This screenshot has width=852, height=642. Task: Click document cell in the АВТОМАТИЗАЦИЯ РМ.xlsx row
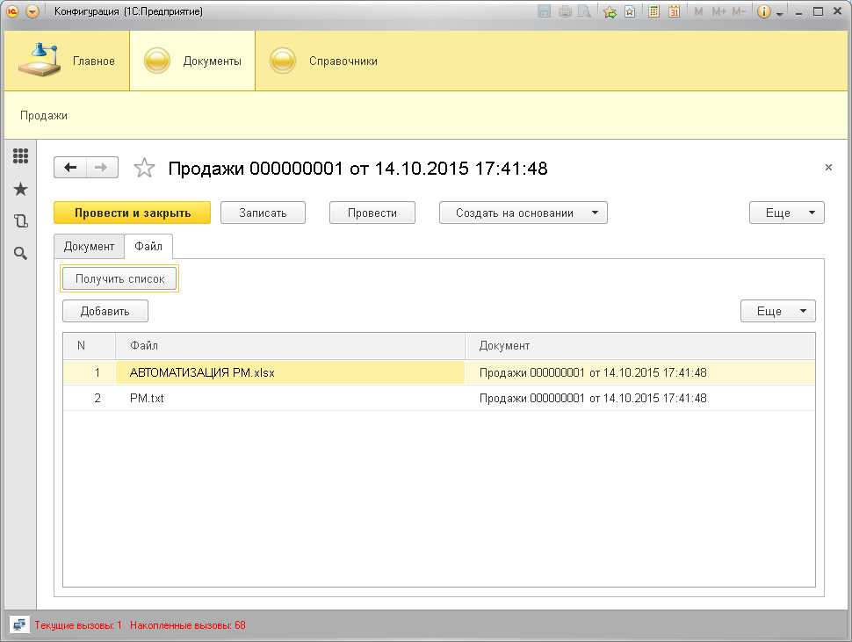tap(640, 372)
